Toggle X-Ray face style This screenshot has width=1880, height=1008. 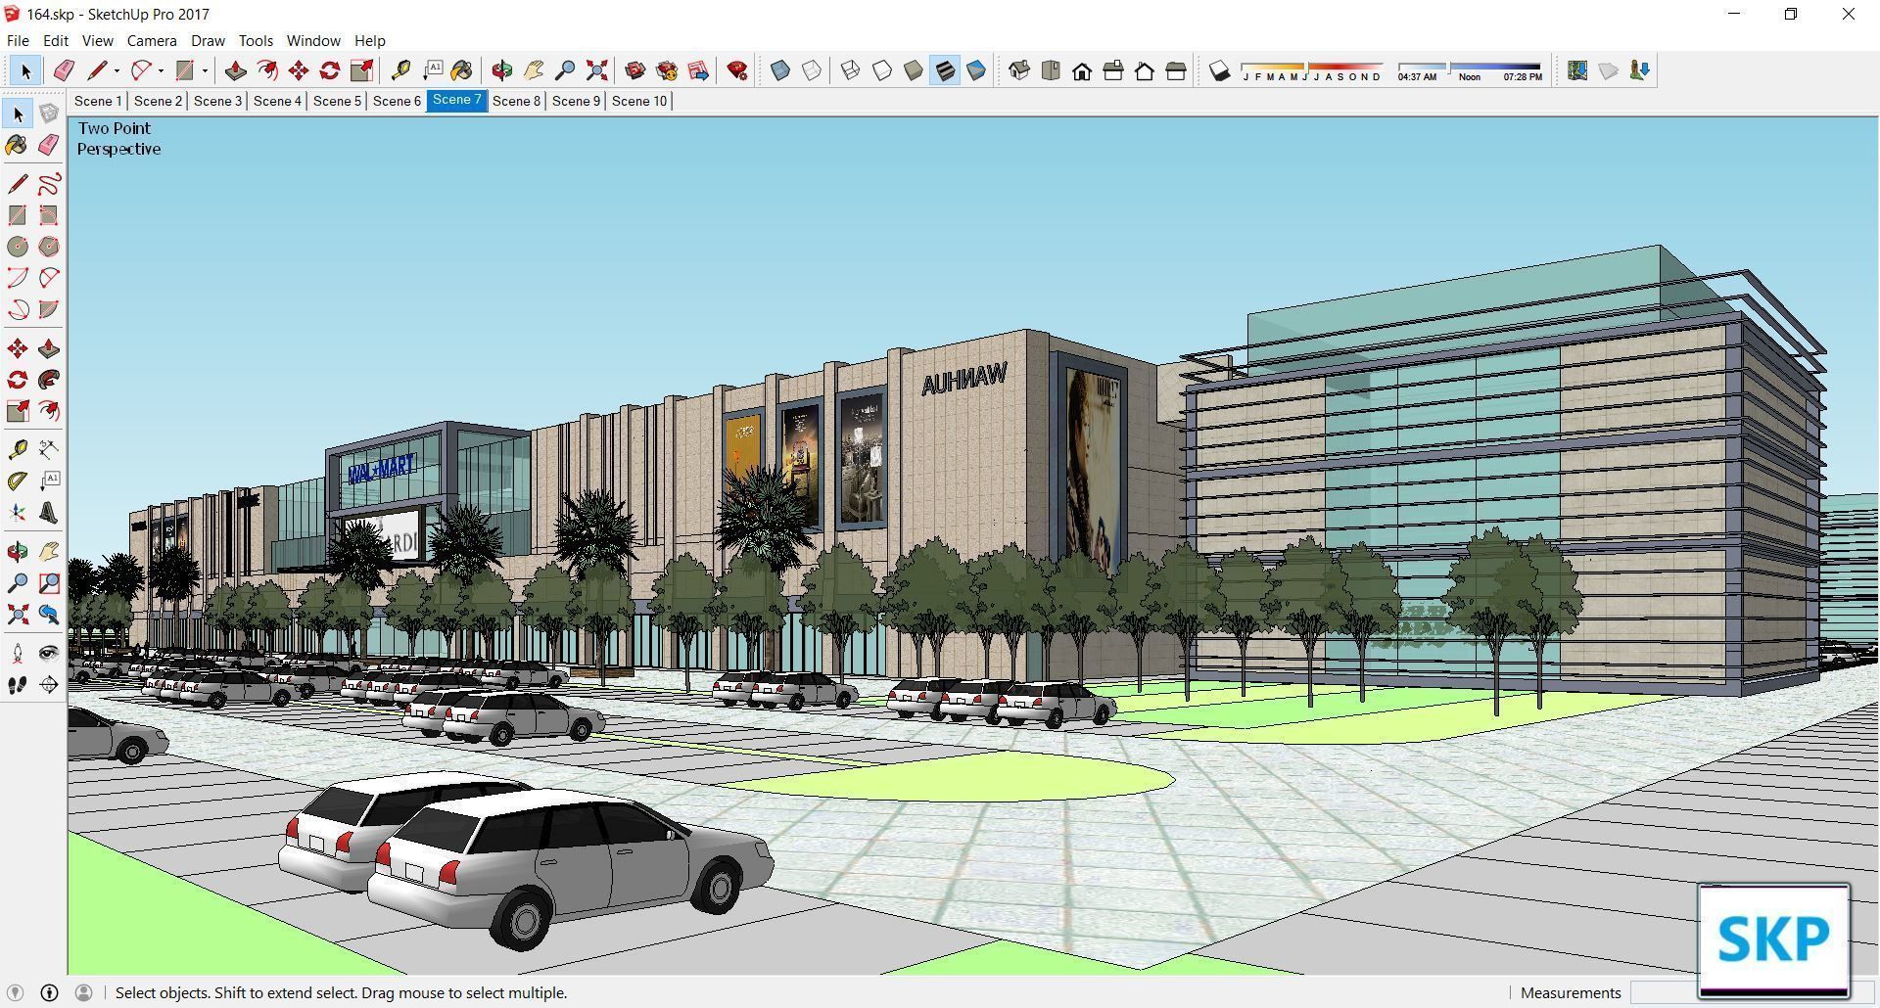780,70
